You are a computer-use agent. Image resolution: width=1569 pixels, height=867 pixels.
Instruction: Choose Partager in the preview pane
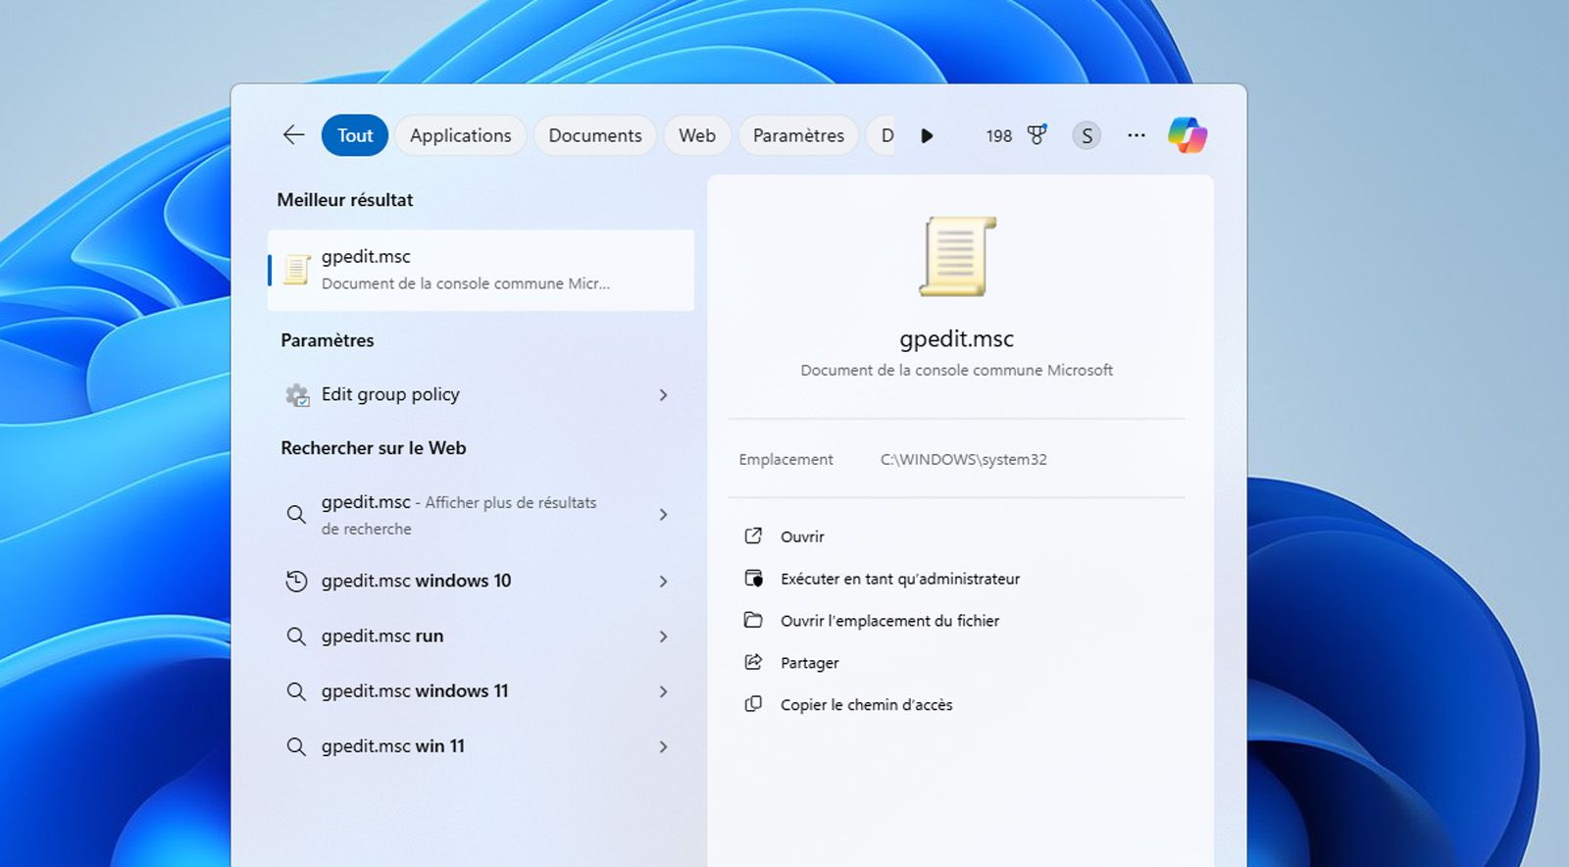point(809,663)
